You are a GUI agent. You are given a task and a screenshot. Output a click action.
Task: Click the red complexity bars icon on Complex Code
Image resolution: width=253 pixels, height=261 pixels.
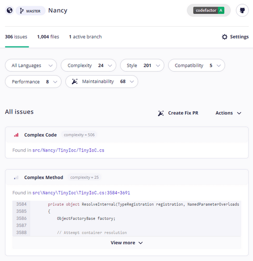pos(16,135)
